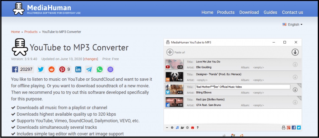Click Facebook icon in converter footer
The height and width of the screenshot is (138, 319).
click(293, 128)
